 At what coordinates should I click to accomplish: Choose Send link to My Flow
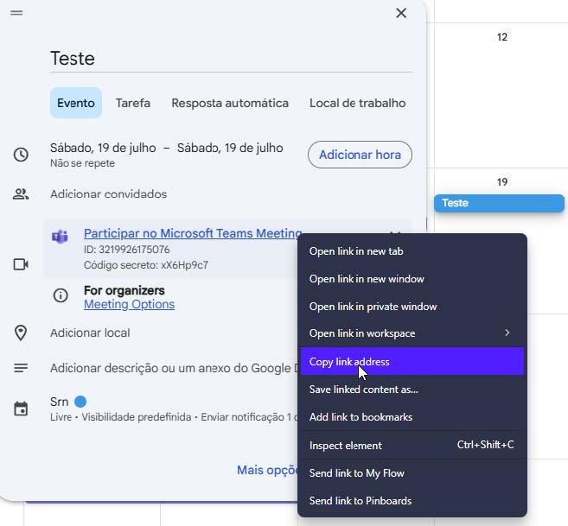coord(412,473)
